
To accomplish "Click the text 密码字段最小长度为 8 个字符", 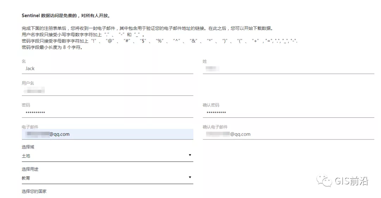I will 52,47.
